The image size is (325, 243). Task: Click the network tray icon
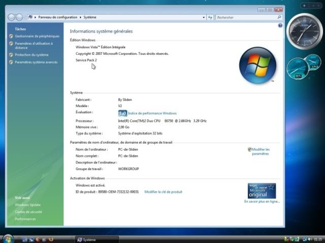[305, 239]
